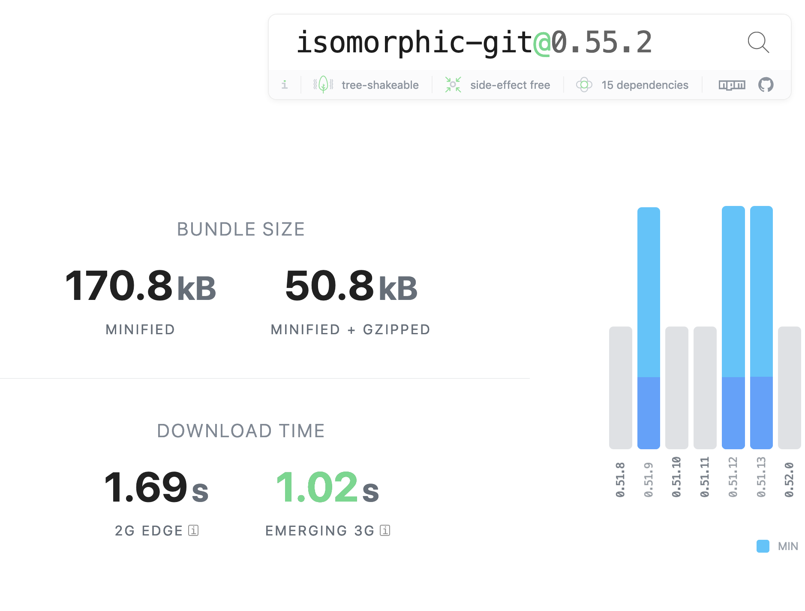The width and height of the screenshot is (805, 611).
Task: Open the EMERGING 3G info icon
Action: [x=385, y=531]
